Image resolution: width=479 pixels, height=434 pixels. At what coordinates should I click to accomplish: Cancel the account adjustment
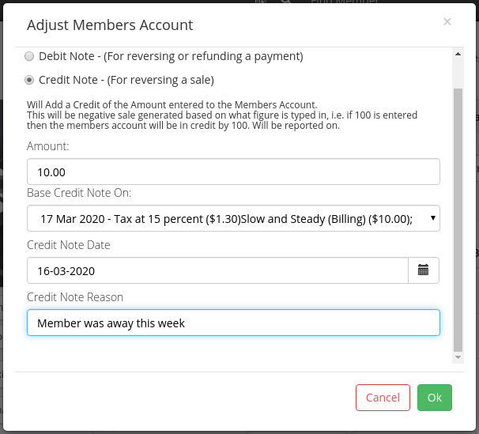pos(383,398)
